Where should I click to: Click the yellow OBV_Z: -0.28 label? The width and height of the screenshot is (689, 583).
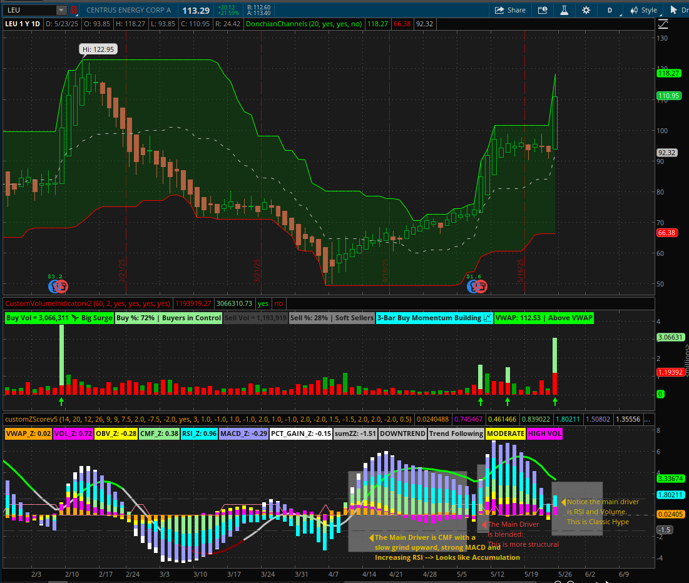pos(116,433)
